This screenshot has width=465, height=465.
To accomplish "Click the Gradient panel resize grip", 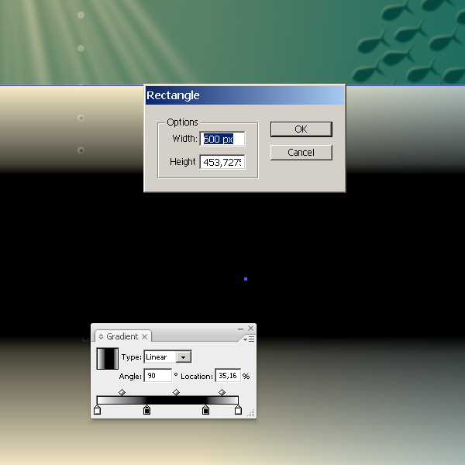I will (251, 413).
